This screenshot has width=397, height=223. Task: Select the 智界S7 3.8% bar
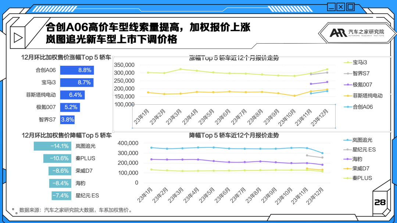coord(68,119)
